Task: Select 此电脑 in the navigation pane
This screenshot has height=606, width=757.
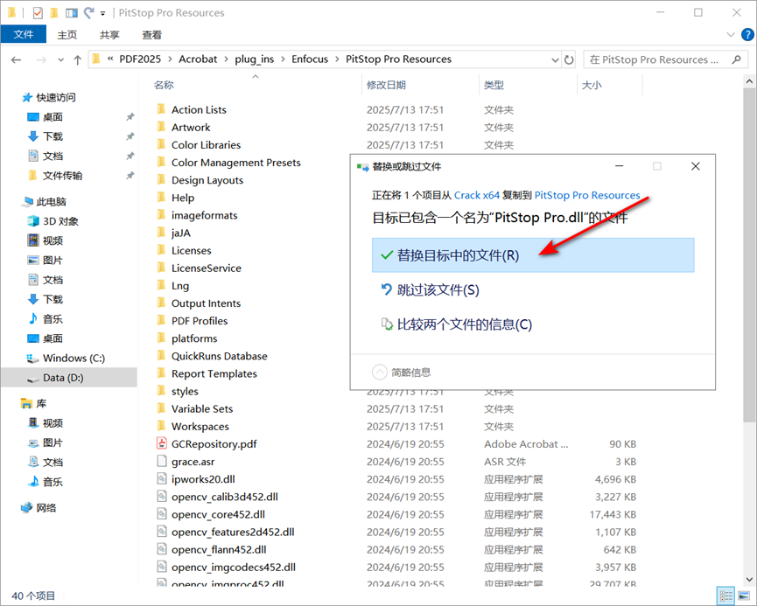Action: (51, 202)
